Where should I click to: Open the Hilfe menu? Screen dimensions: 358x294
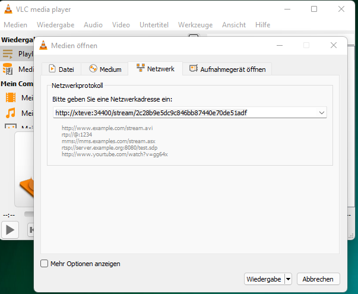(263, 25)
